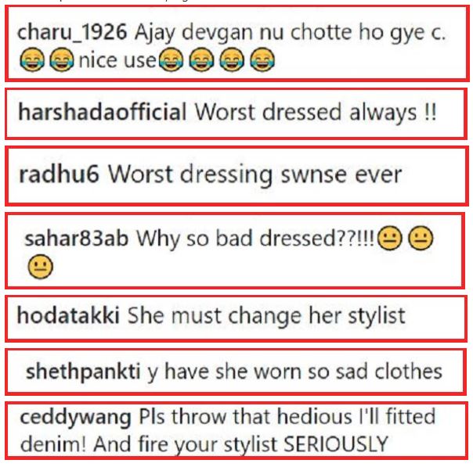The height and width of the screenshot is (467, 473).
Task: Open hodatakki's profile
Action: (68, 315)
